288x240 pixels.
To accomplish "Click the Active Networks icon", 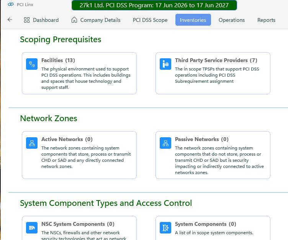I will click(x=32, y=143).
